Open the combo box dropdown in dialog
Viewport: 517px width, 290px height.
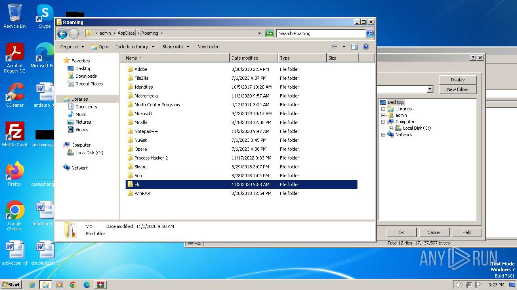coord(430,89)
